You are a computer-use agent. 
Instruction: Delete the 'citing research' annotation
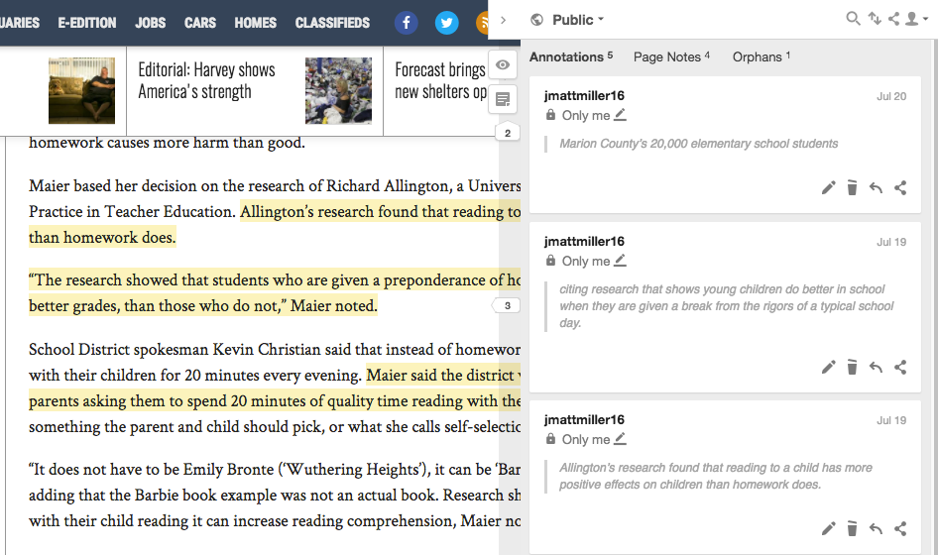click(x=852, y=368)
